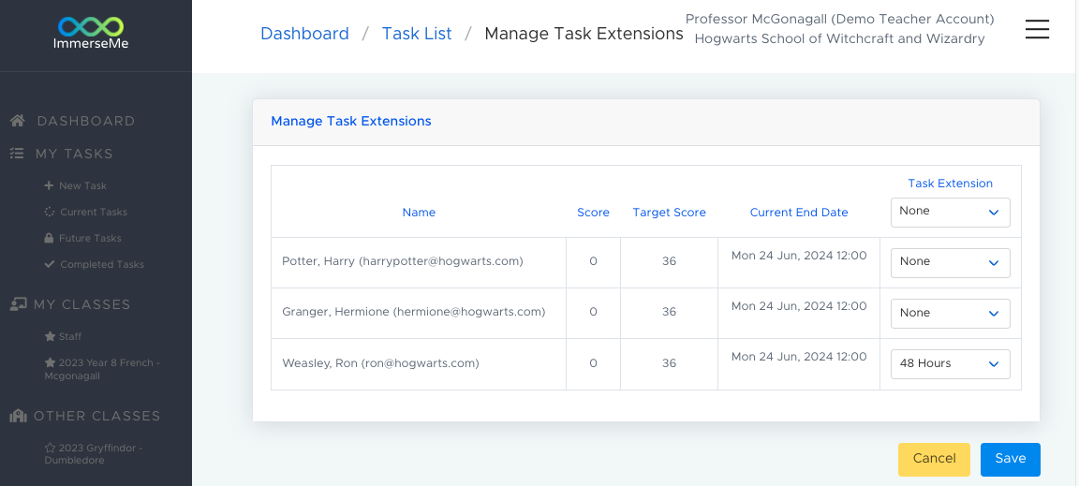This screenshot has height=486, width=1079.
Task: Go to Dashboard in the sidebar
Action: 86,121
